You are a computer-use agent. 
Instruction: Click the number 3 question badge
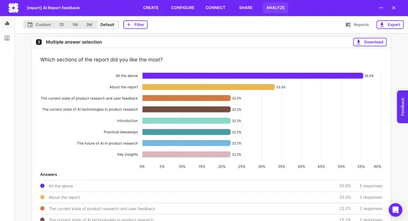pos(39,42)
